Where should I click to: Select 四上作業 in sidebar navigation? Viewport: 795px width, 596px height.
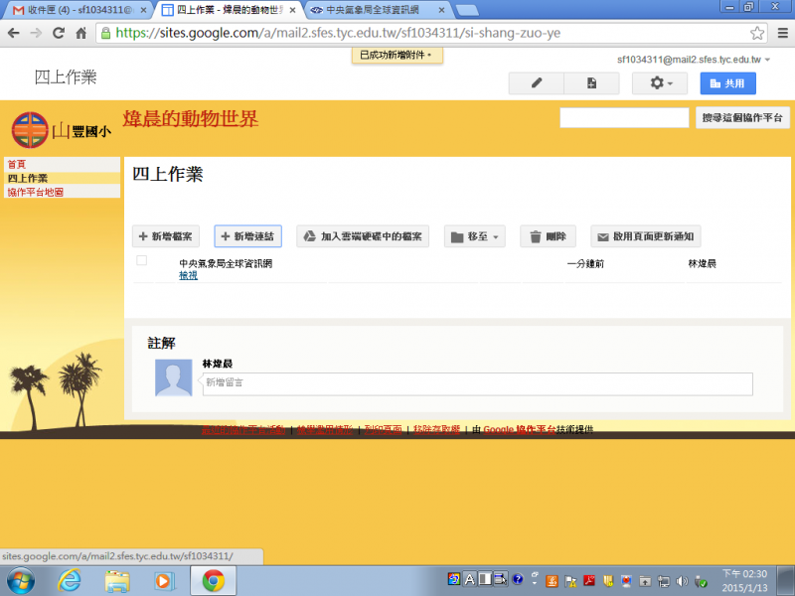pos(28,179)
